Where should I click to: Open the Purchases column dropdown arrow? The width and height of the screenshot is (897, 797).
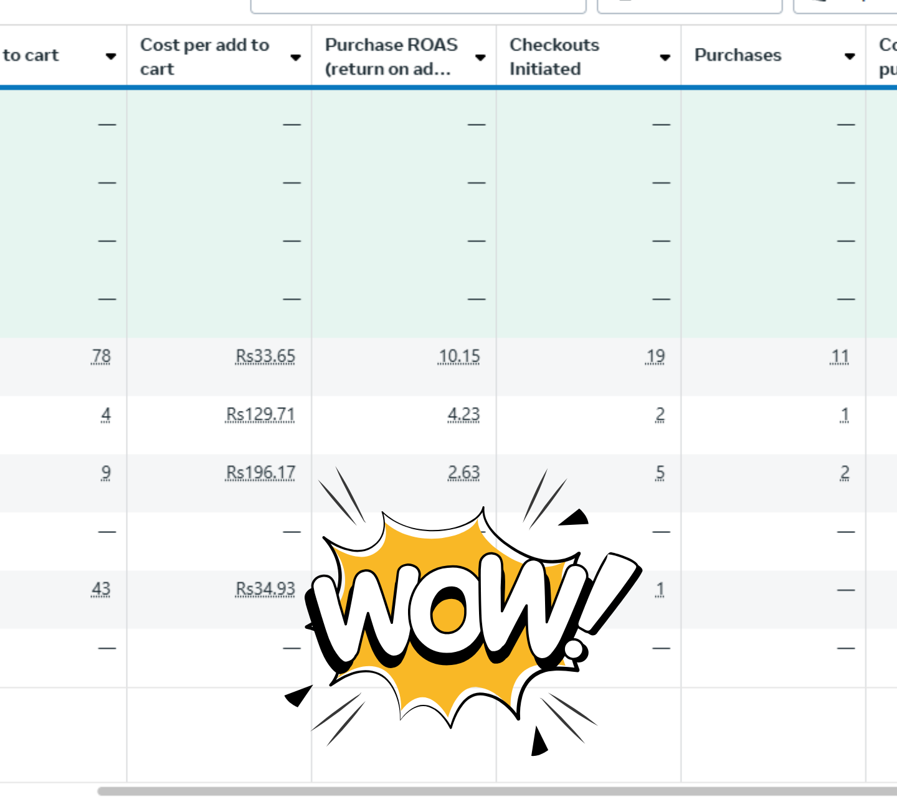coord(849,57)
